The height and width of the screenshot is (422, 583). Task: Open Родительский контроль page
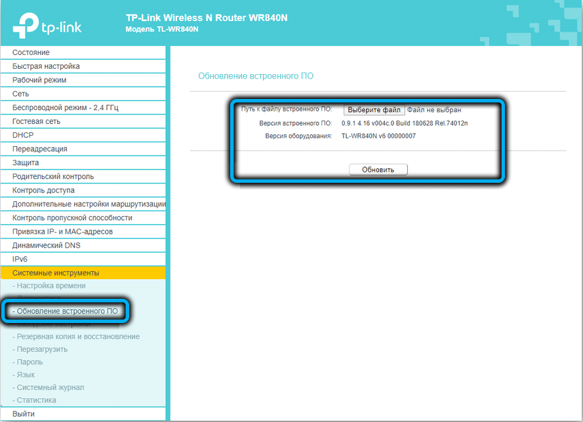point(52,176)
